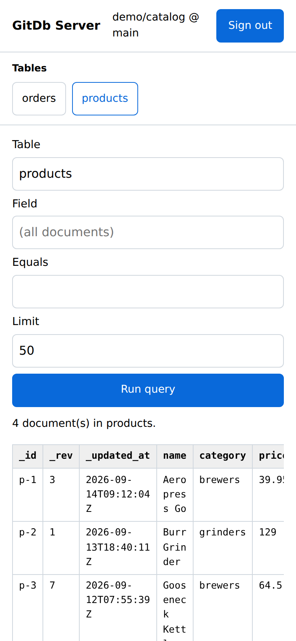Screen dimensions: 296x641
Task: Click the category column header
Action: [x=223, y=456]
